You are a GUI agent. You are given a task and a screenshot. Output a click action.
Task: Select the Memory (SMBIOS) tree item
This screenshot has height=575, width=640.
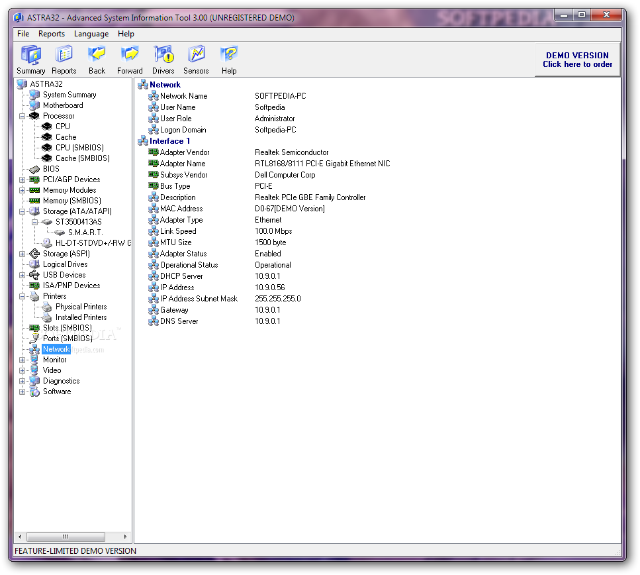click(72, 201)
